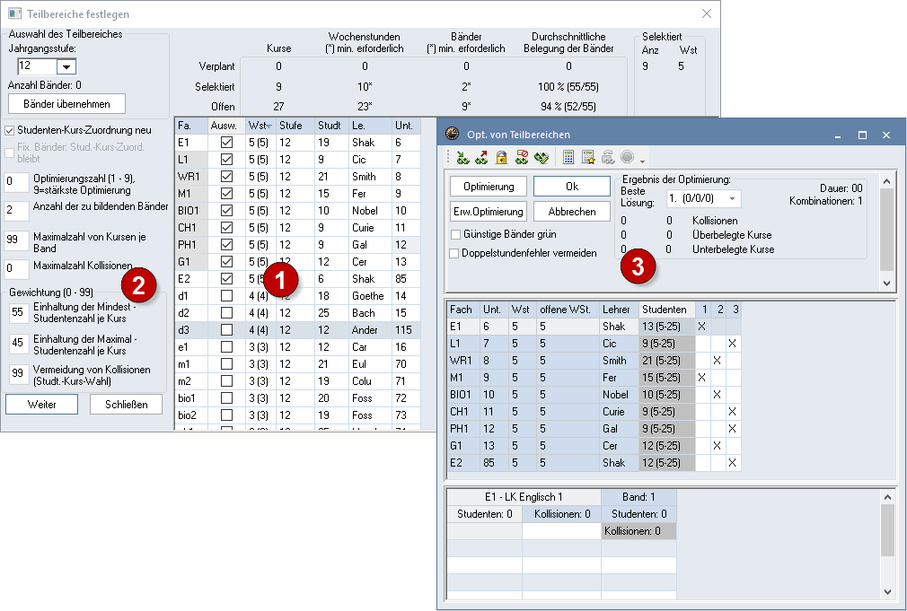
Task: Check the d3 course selection checkbox
Action: pos(226,330)
